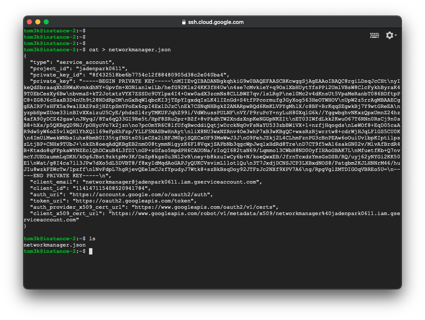This screenshot has width=425, height=320.
Task: Click the "type": "service_account" line
Action: 72,62
